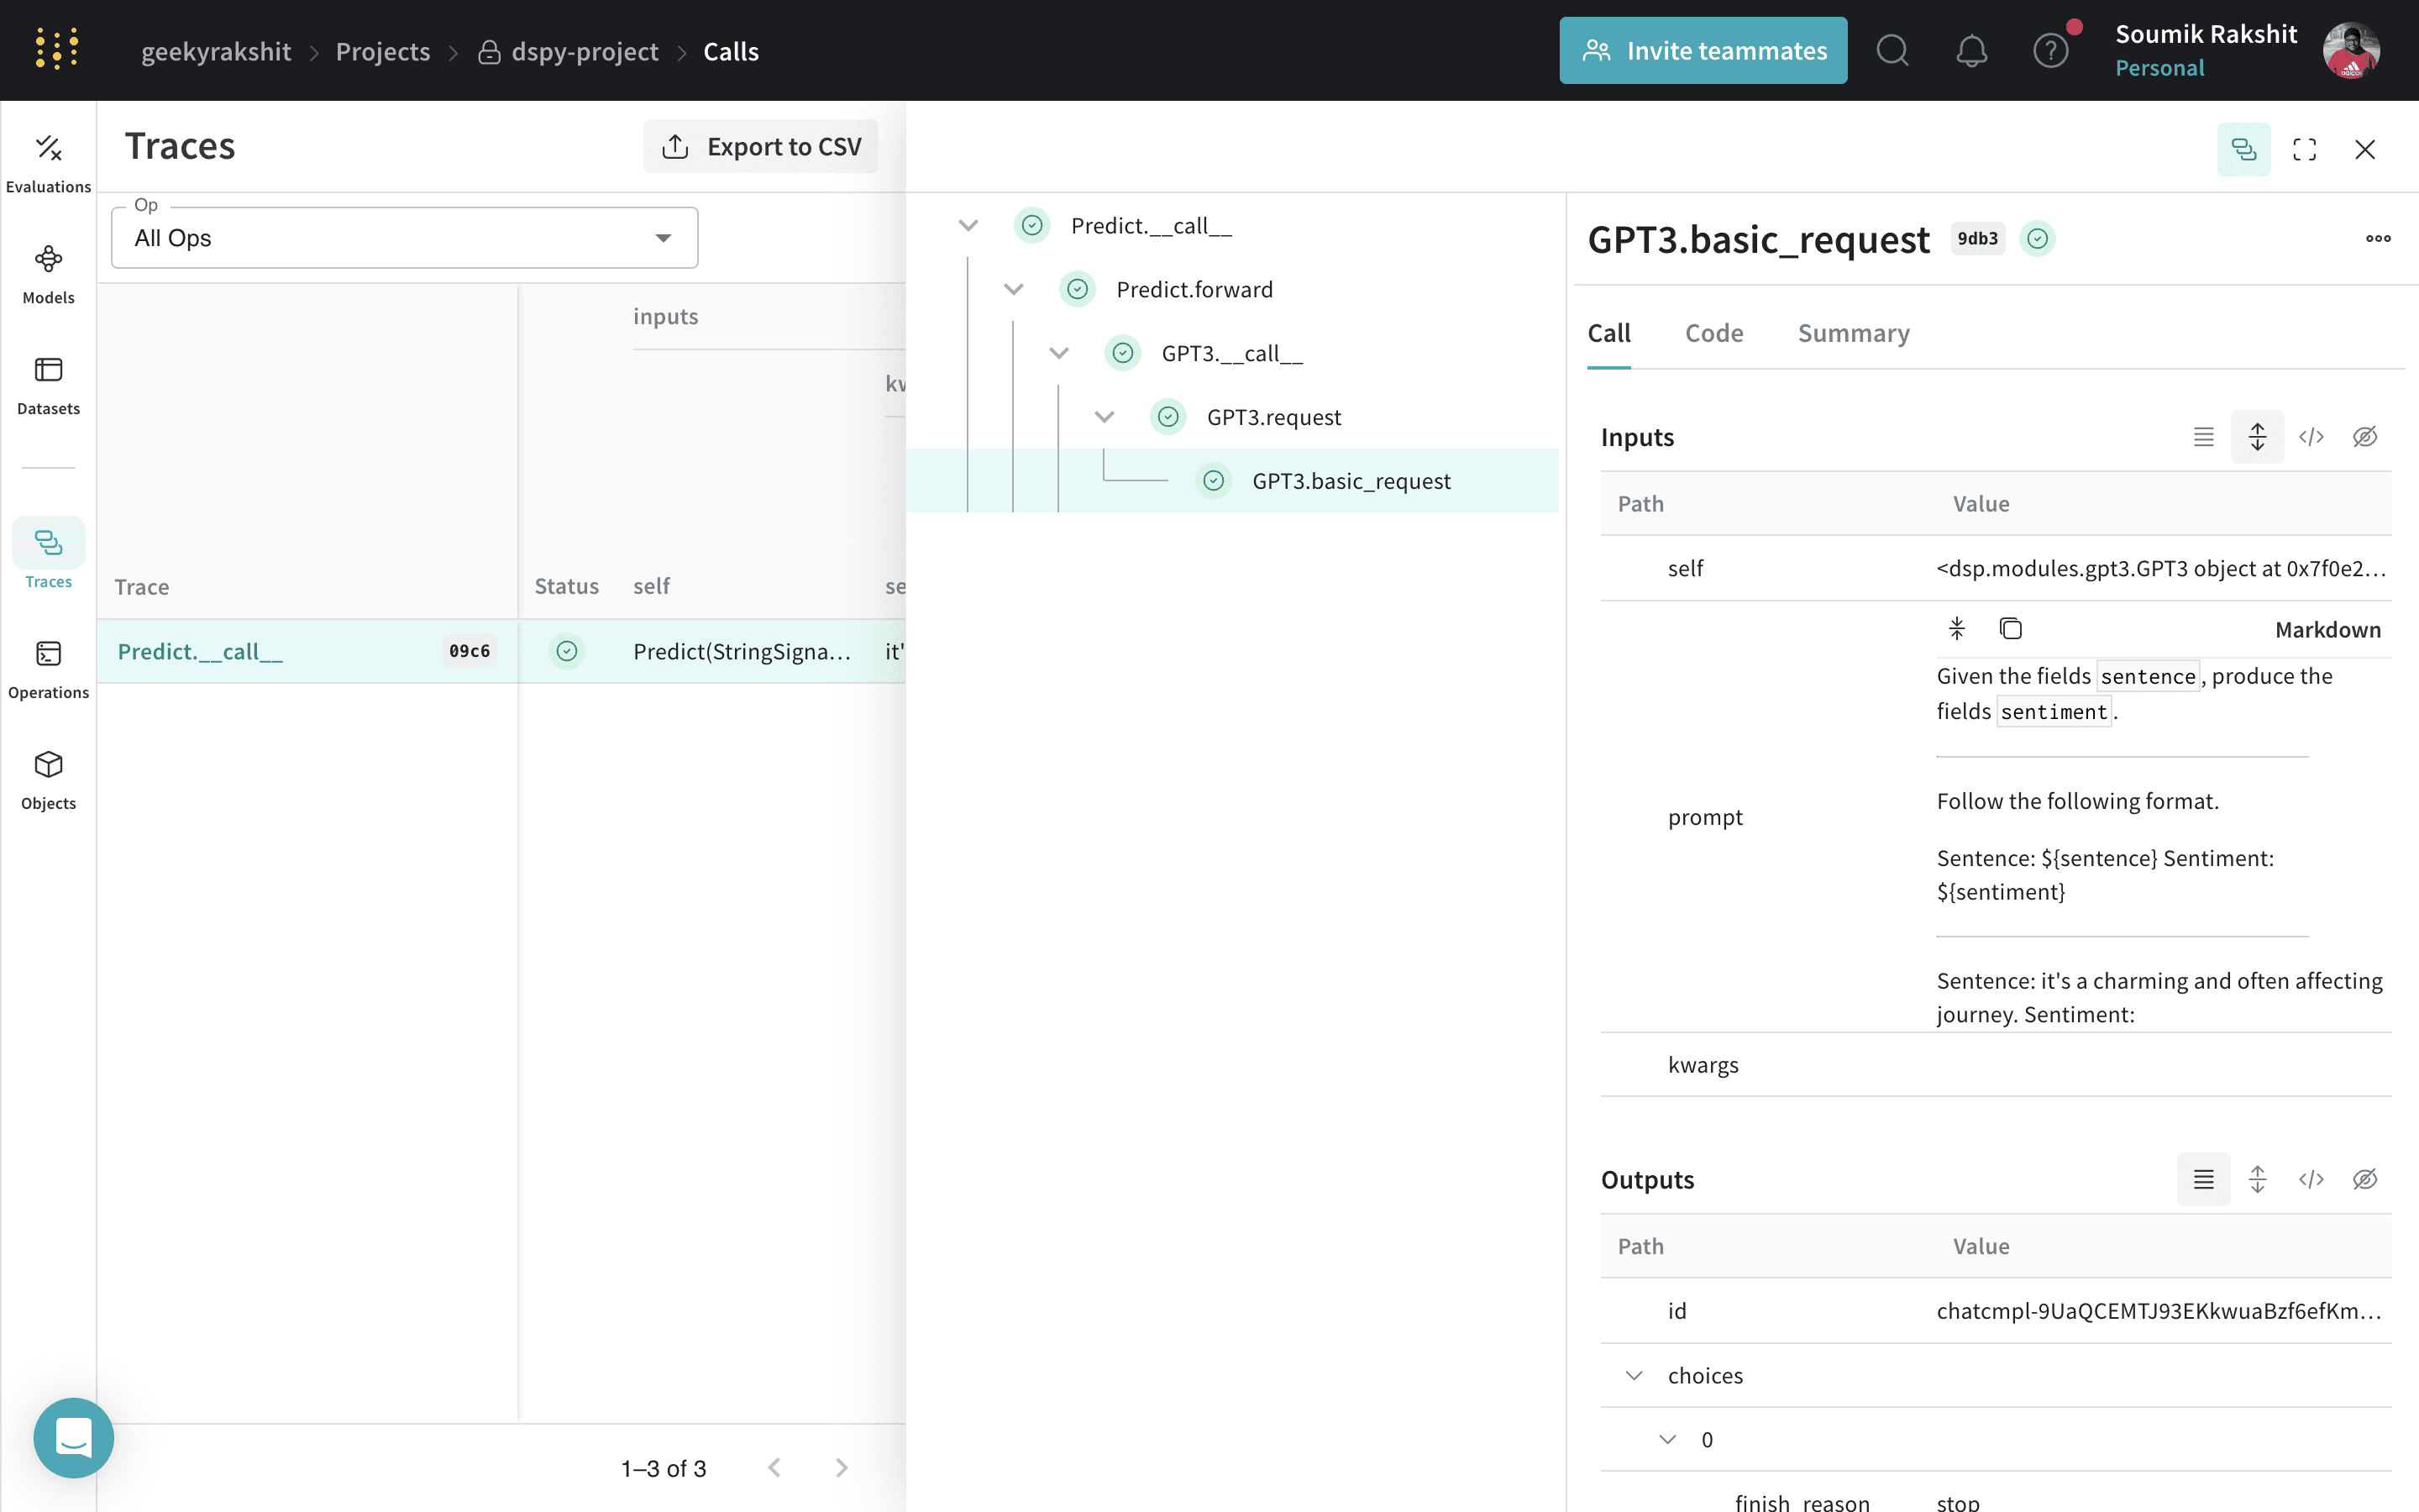
Task: Show Outputs as code view
Action: tap(2311, 1179)
